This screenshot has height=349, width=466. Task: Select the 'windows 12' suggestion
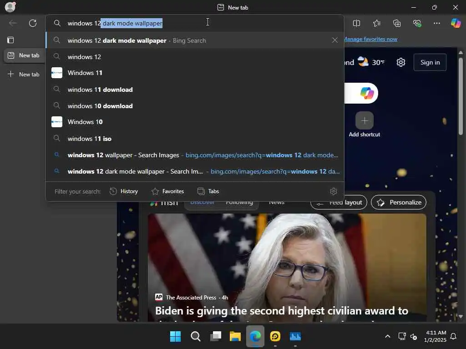point(195,57)
